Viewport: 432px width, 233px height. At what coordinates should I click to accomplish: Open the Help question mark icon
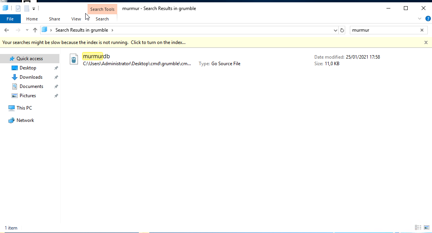428,19
